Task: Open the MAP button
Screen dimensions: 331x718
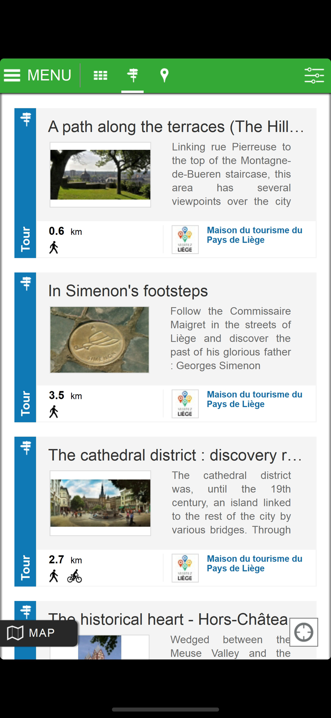Action: (39, 633)
